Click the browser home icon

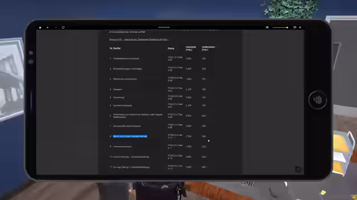[x=40, y=28]
